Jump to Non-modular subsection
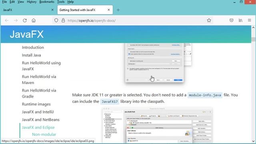Viewport: 256px width, 144px height. click(x=44, y=134)
